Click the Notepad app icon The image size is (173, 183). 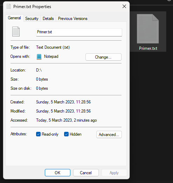(x=39, y=57)
